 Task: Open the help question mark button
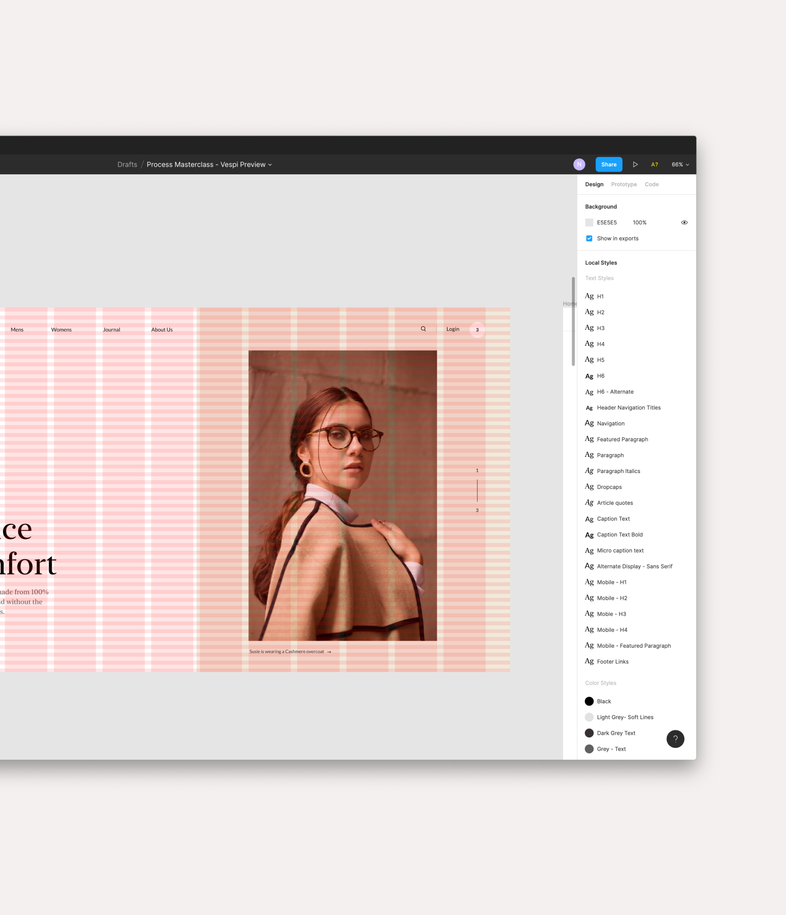(675, 739)
